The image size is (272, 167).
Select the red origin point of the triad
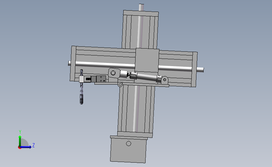(x=19, y=148)
